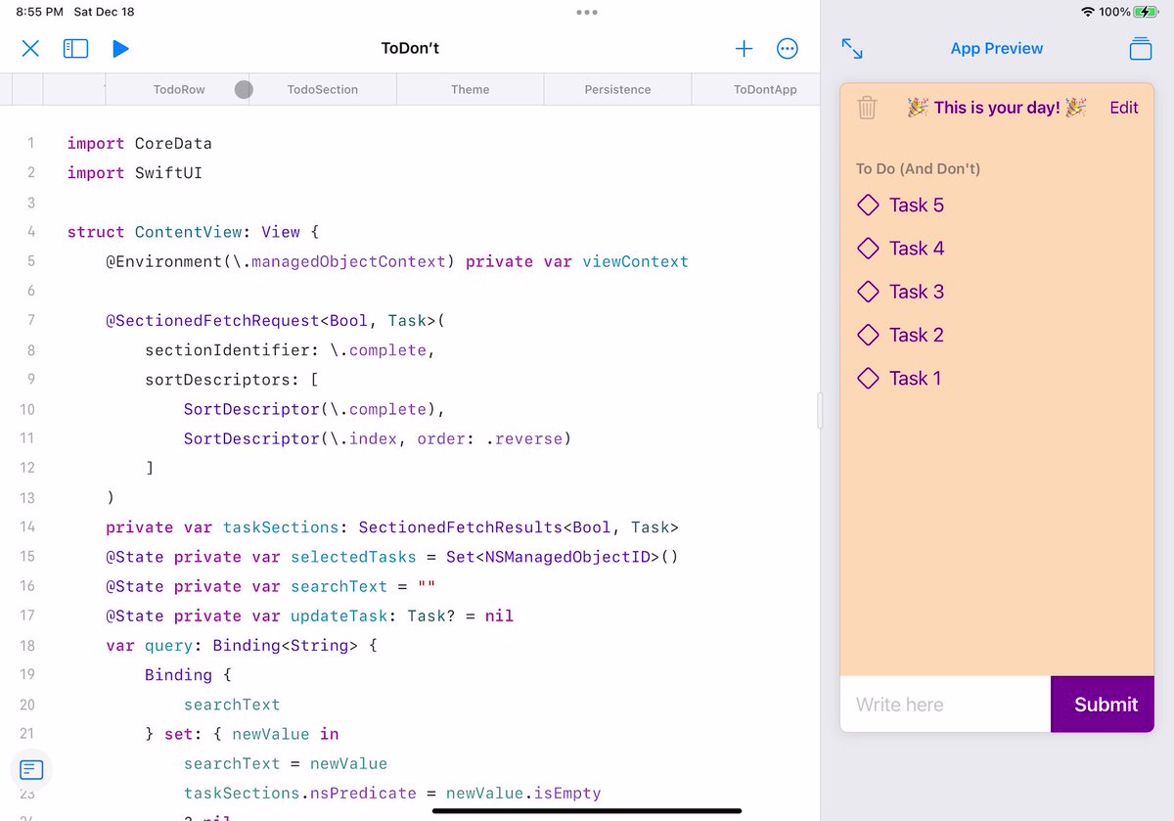Open the Persistence tab
The height and width of the screenshot is (821, 1174).
click(x=617, y=89)
